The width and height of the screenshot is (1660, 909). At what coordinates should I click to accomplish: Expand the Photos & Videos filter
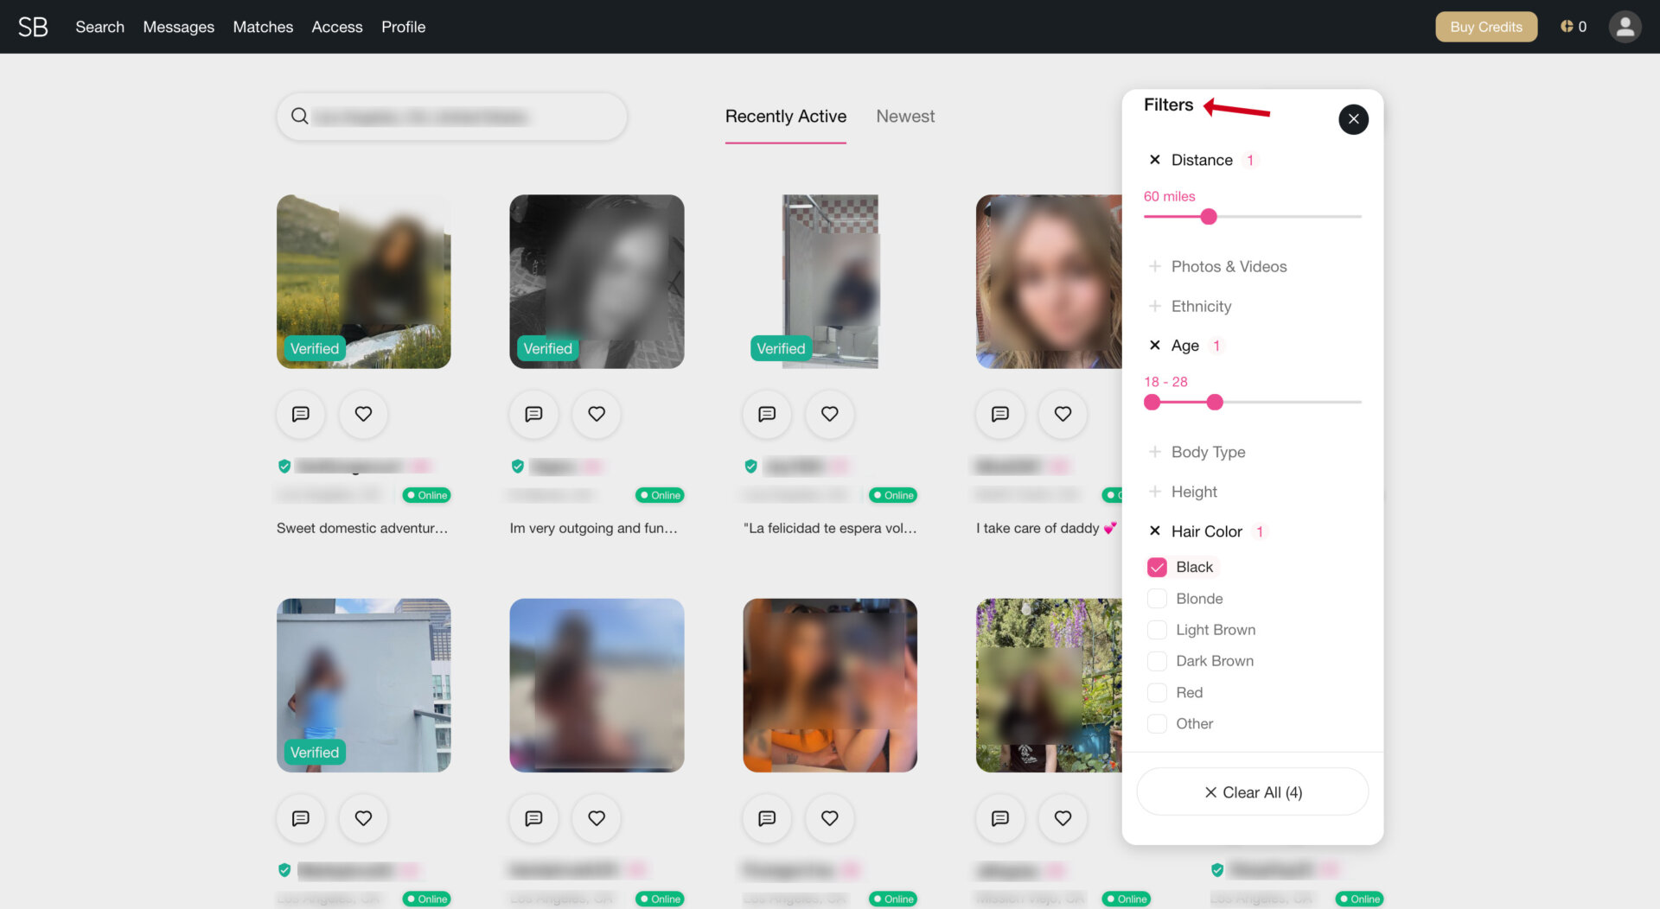pyautogui.click(x=1228, y=267)
